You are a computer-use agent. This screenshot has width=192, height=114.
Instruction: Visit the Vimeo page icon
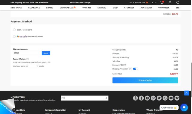point(177,98)
